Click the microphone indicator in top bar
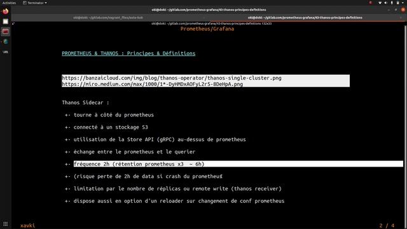407x229 pixels. [392, 3]
